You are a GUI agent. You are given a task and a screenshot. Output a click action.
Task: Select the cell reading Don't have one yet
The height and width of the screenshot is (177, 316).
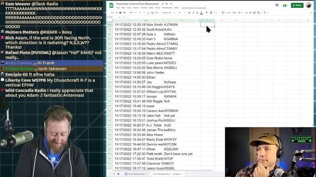tap(182, 154)
